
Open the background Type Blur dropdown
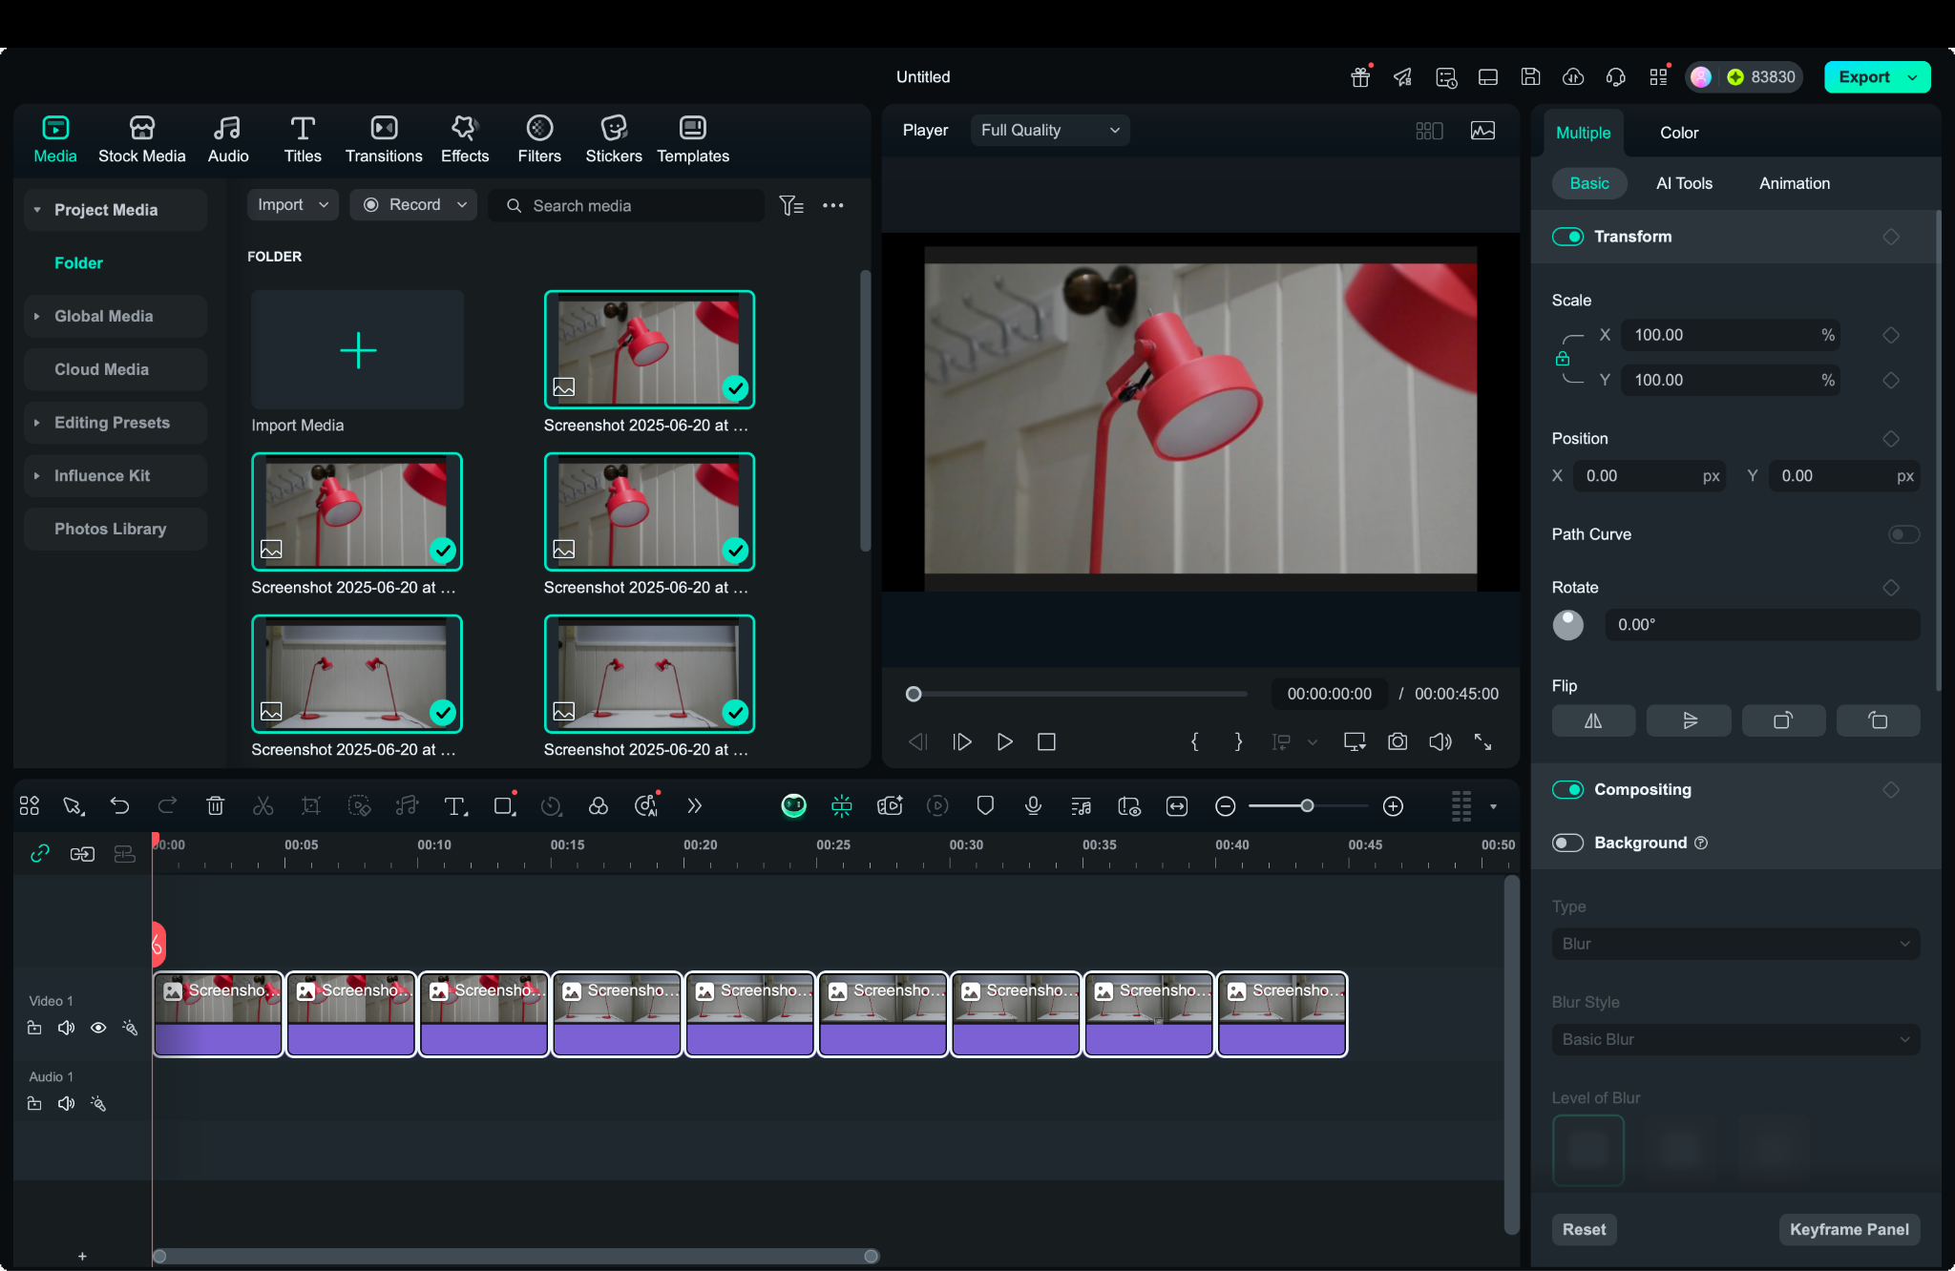click(x=1735, y=944)
